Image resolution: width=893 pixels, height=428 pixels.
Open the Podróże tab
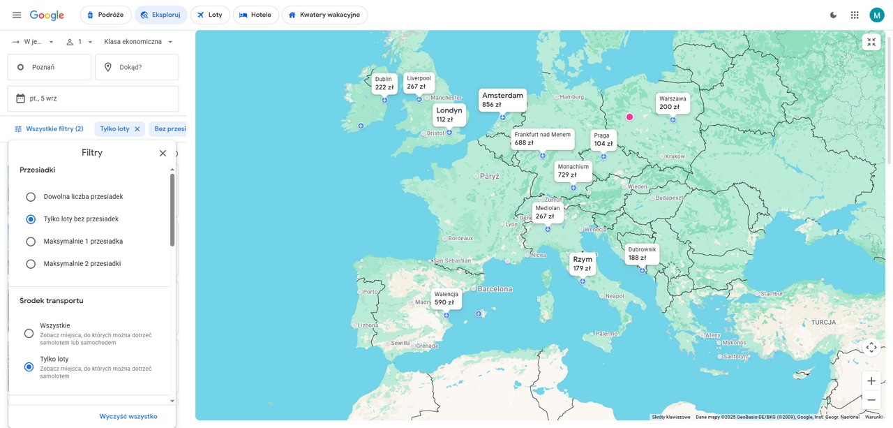(105, 15)
